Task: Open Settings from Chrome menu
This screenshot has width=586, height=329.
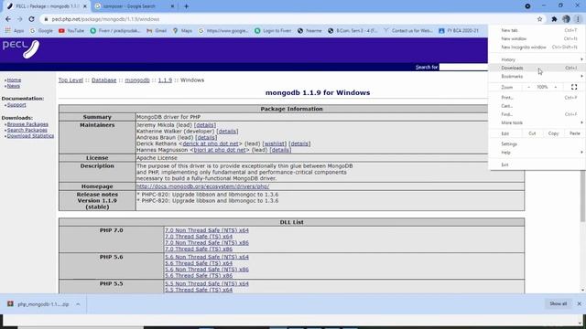Action: click(x=537, y=144)
